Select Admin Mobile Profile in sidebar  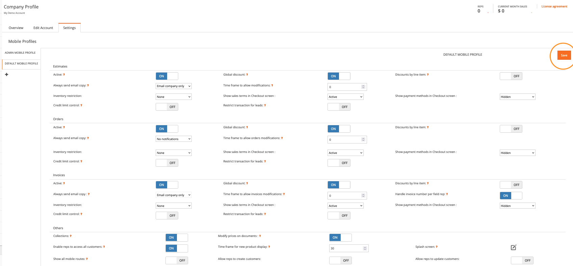(20, 53)
